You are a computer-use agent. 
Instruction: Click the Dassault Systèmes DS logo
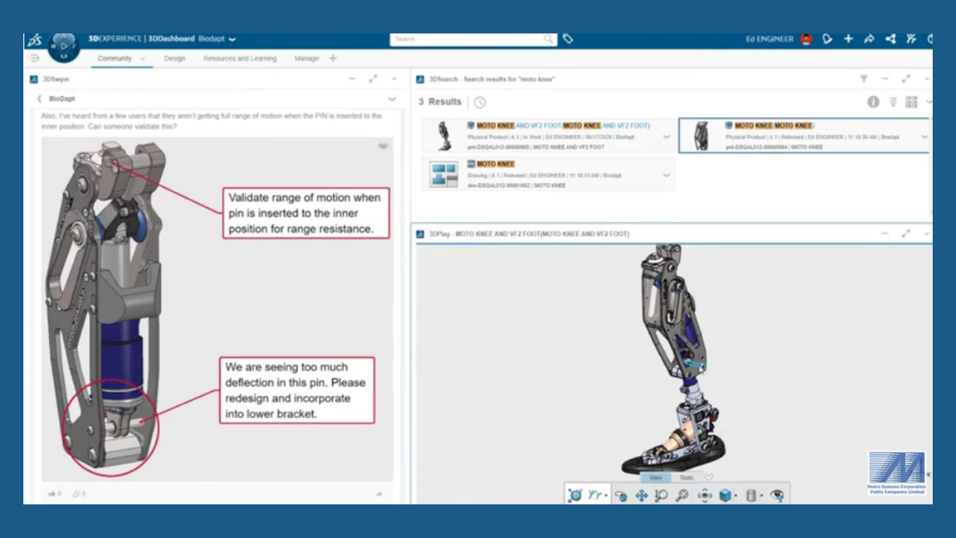35,40
